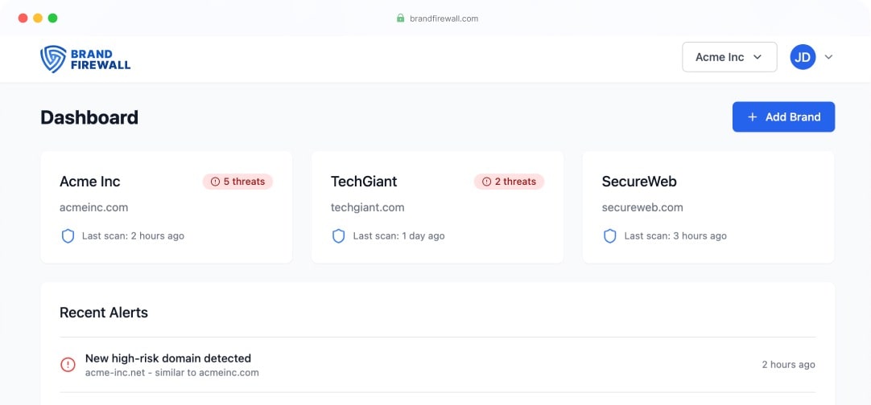The width and height of the screenshot is (871, 405).
Task: Expand the user profile menu chevron
Action: point(828,57)
